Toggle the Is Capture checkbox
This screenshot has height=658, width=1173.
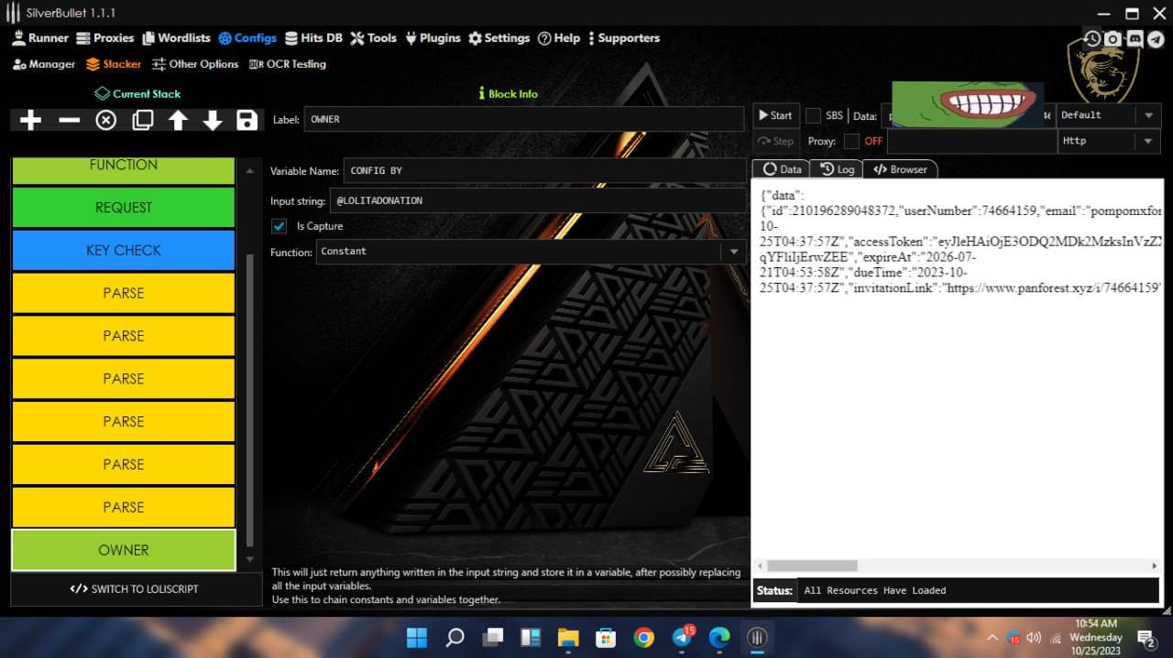tap(280, 226)
